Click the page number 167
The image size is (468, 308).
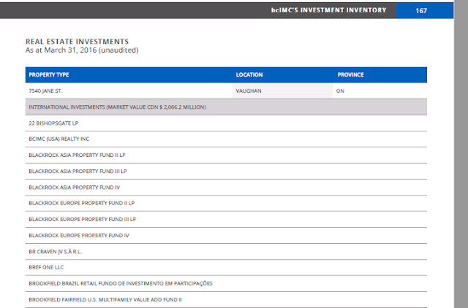point(421,11)
